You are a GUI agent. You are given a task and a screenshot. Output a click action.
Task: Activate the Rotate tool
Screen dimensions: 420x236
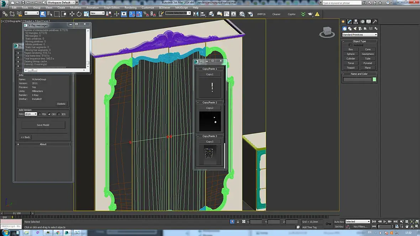[79, 14]
